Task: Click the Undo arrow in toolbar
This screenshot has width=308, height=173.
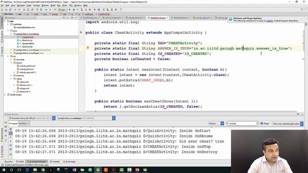Action: (15, 10)
